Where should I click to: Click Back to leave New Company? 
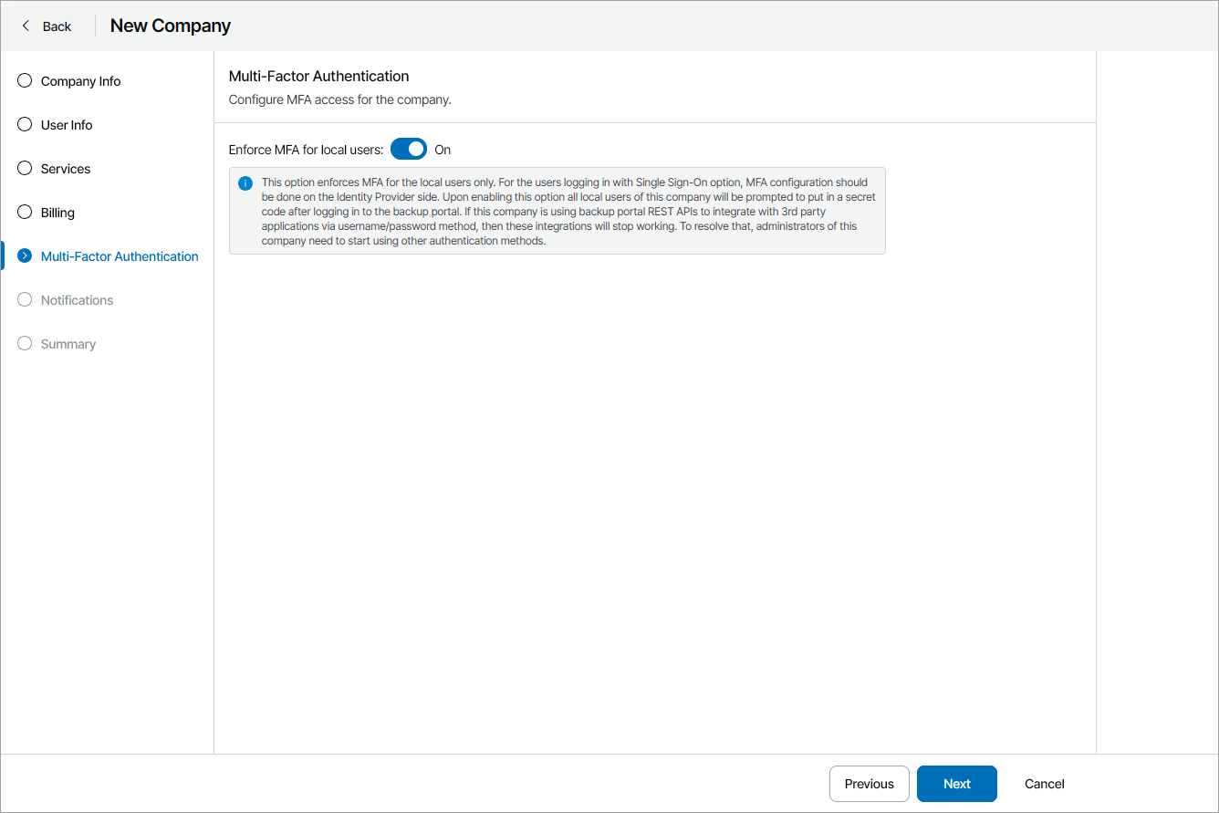(47, 26)
